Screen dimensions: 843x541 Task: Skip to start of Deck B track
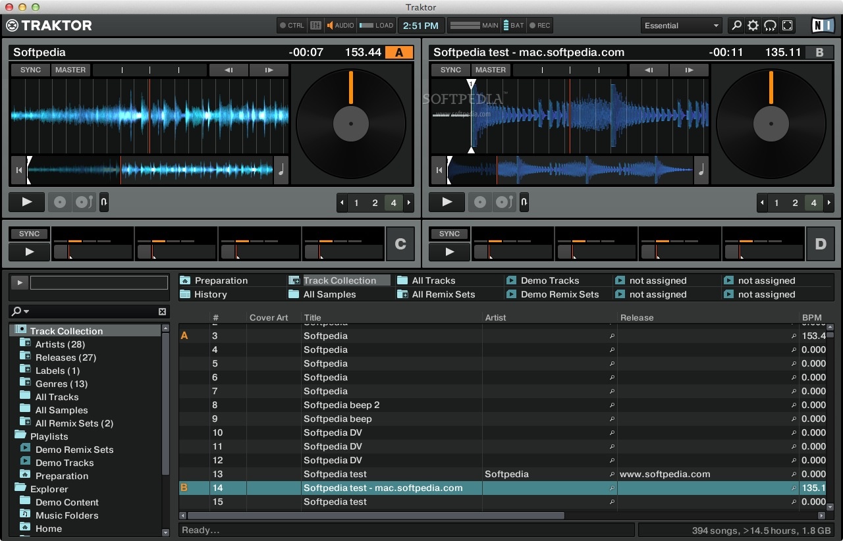(439, 170)
